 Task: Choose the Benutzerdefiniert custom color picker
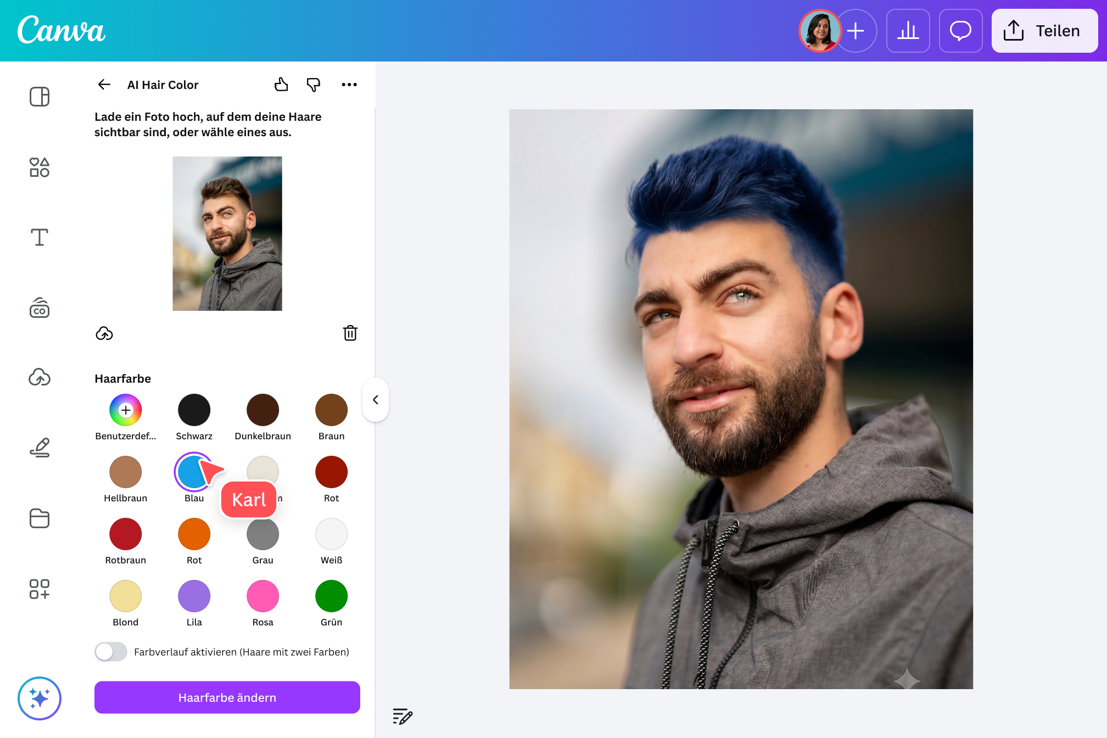point(126,410)
